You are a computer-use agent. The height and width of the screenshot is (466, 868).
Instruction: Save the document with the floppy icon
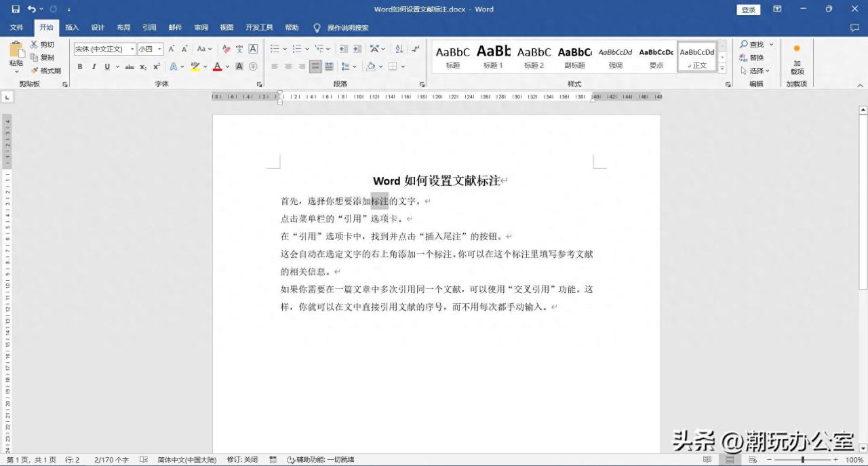(x=15, y=9)
